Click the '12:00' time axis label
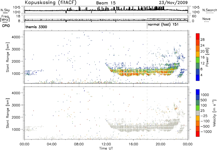This screenshot has width=217, height=150. [x=106, y=144]
